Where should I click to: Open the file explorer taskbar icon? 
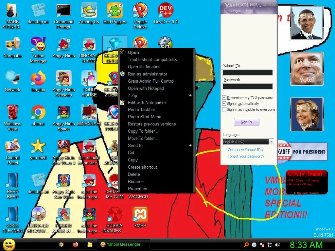coord(90,244)
